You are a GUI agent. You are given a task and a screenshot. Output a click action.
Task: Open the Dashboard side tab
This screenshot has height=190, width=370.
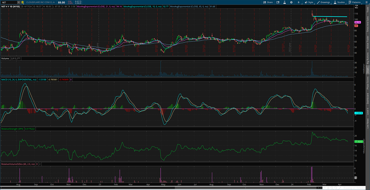coord(367,98)
